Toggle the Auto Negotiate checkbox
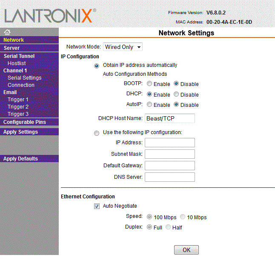This screenshot has width=275, height=272. pos(97,206)
